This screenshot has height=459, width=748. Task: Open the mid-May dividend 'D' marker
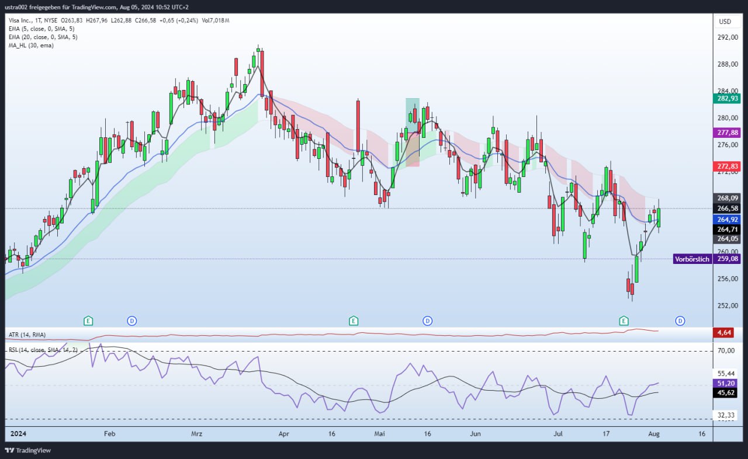click(x=428, y=321)
